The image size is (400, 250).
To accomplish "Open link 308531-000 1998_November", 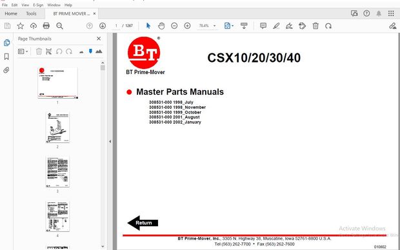I will [x=177, y=108].
